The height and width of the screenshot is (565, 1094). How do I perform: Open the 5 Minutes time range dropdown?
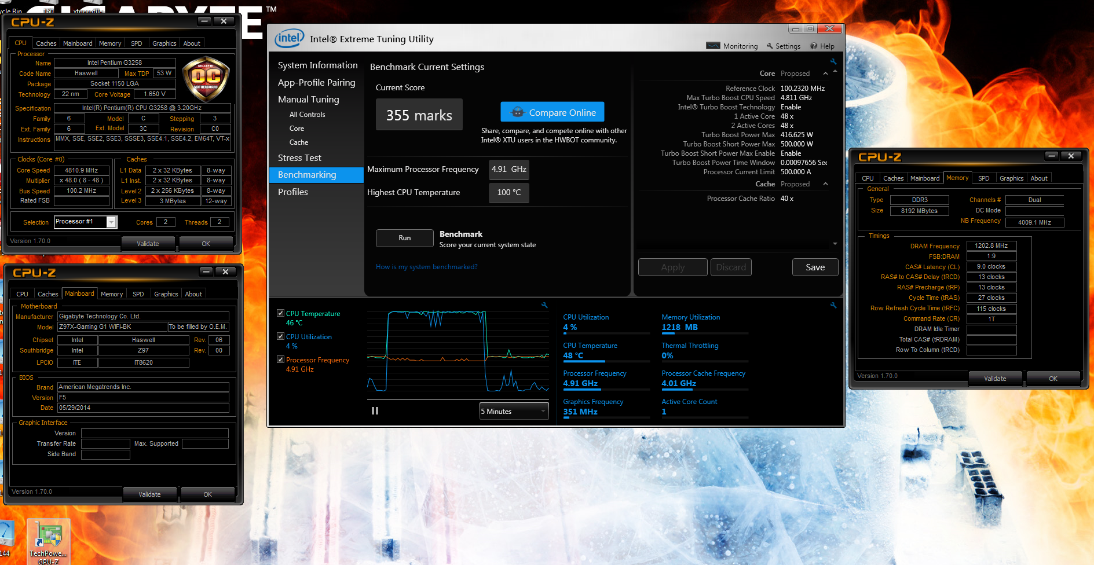coord(514,411)
